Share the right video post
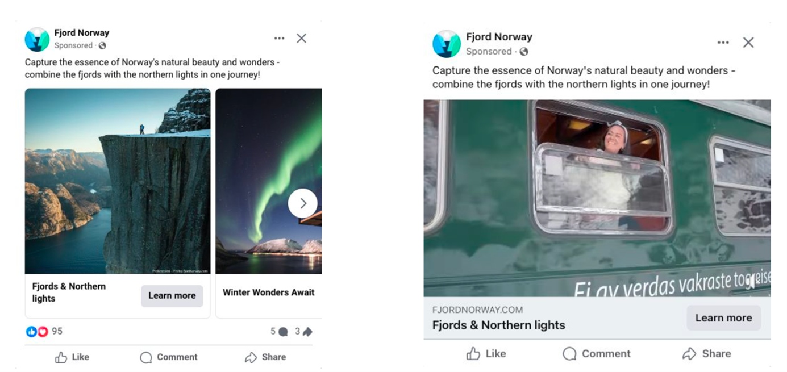 pyautogui.click(x=706, y=353)
